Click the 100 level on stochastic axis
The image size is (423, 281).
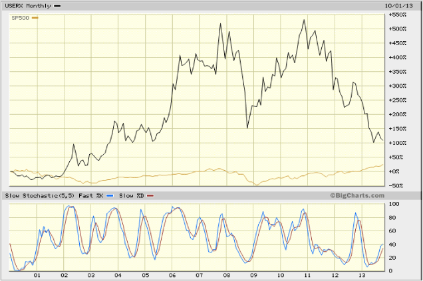(394, 205)
